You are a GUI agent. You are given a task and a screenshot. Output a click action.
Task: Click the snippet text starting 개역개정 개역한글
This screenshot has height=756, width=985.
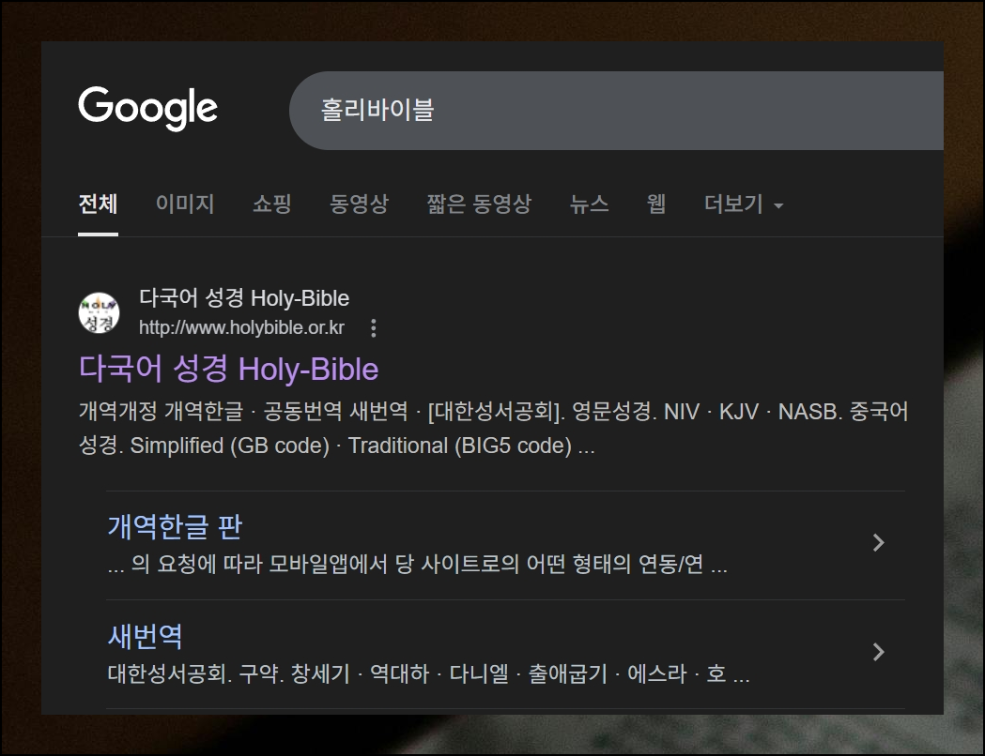point(493,429)
